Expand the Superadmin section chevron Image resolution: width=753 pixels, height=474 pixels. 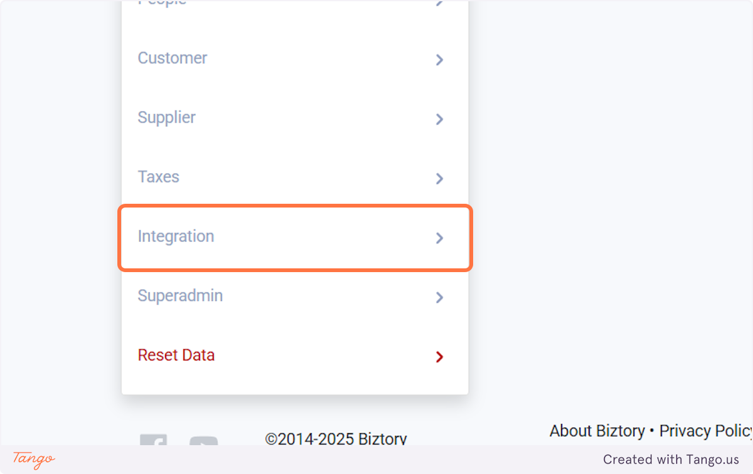(x=439, y=297)
